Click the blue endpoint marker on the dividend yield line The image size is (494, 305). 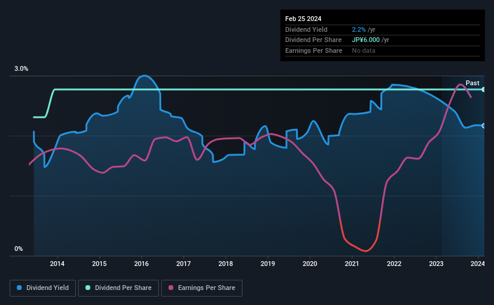point(484,125)
